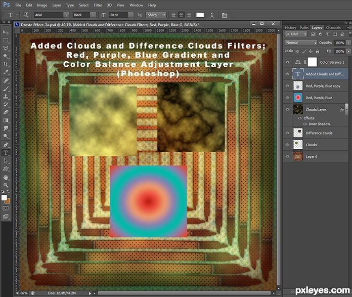Open the Layer menu
The width and height of the screenshot is (352, 297).
tap(57, 5)
